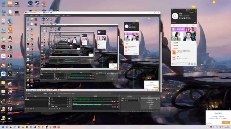Move selected source down in Sources panel
The width and height of the screenshot is (231, 129).
point(59,109)
